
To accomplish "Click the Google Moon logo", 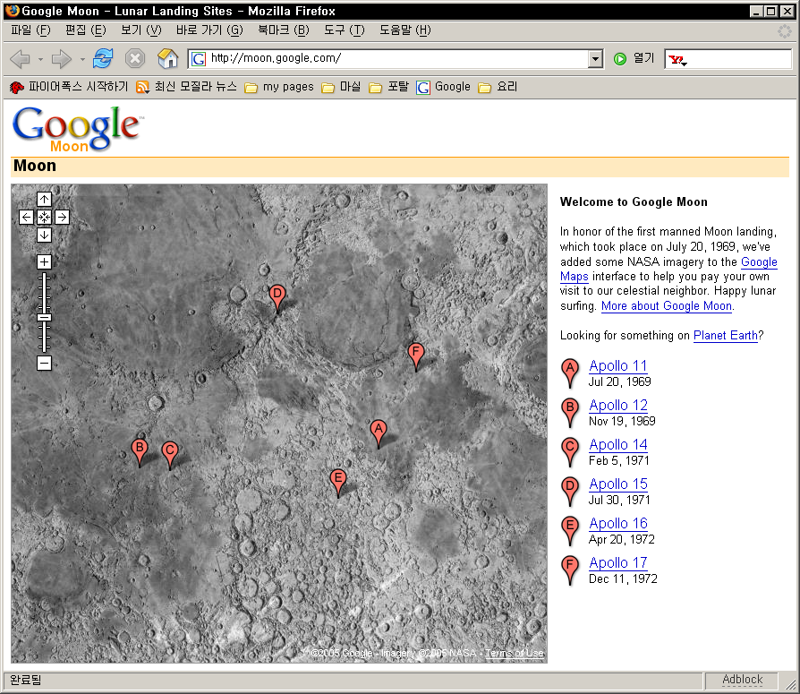I will click(x=77, y=129).
